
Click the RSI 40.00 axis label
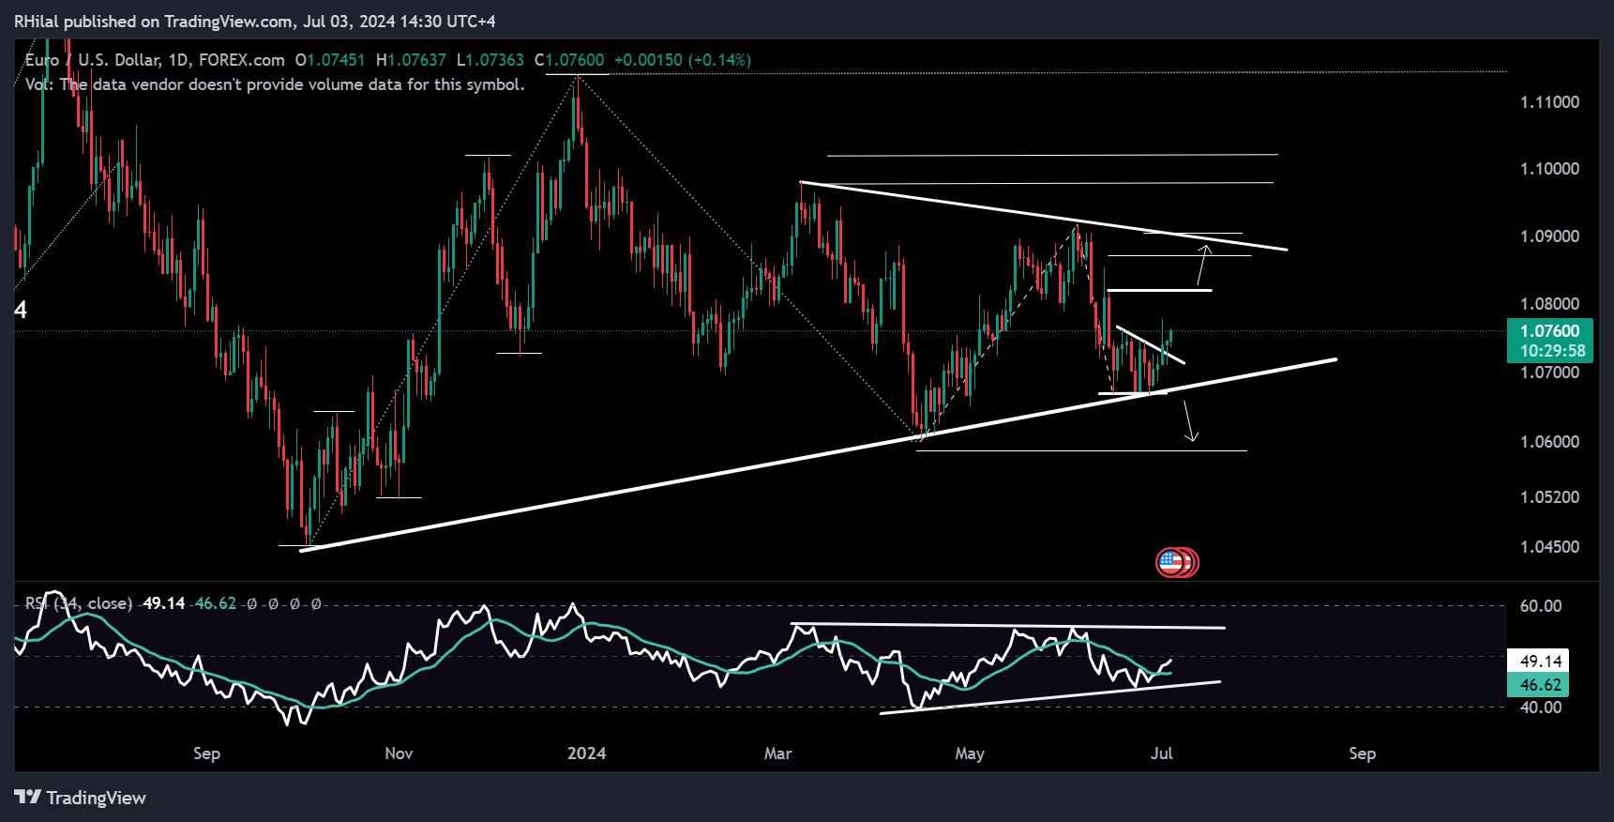(x=1541, y=708)
